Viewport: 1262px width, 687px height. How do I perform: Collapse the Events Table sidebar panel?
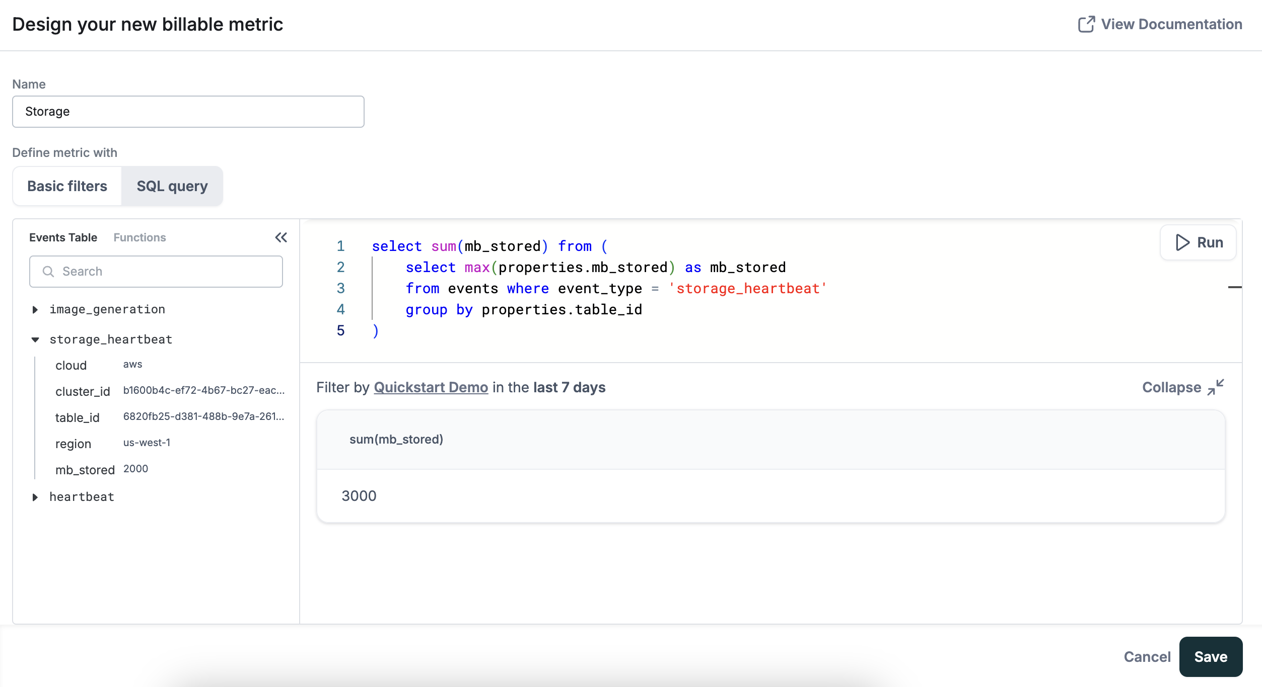click(x=281, y=237)
